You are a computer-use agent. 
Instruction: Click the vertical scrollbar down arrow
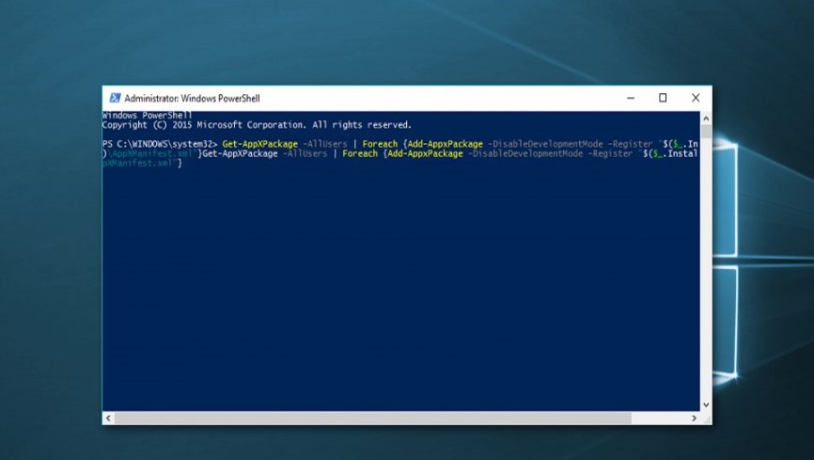706,404
